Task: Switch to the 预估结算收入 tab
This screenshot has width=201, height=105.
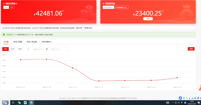Action: [47, 42]
